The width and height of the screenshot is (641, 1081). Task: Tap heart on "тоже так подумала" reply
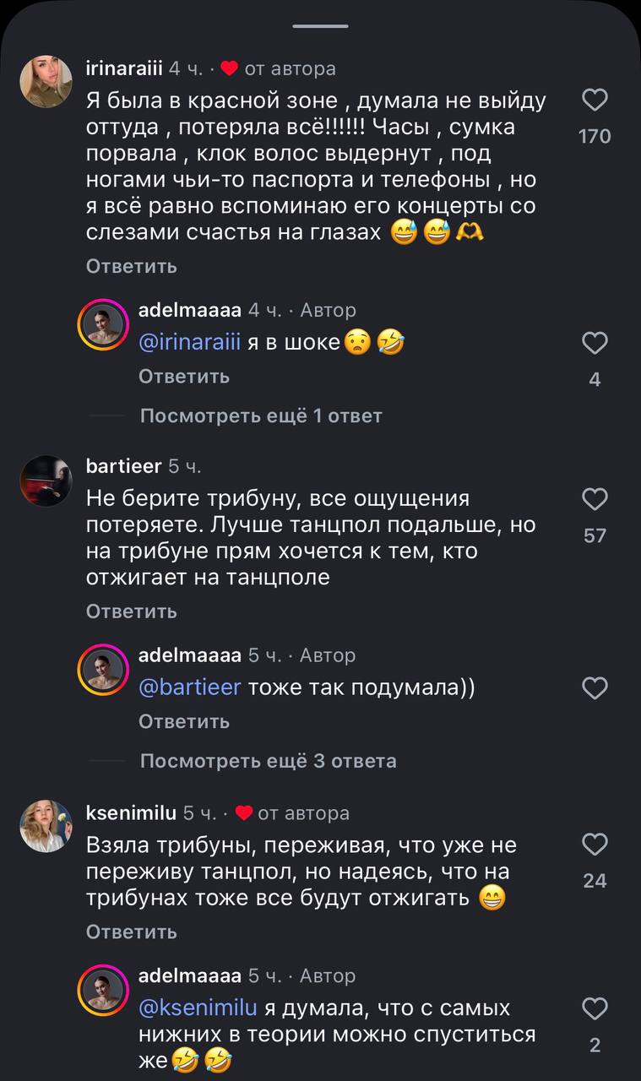tap(595, 689)
